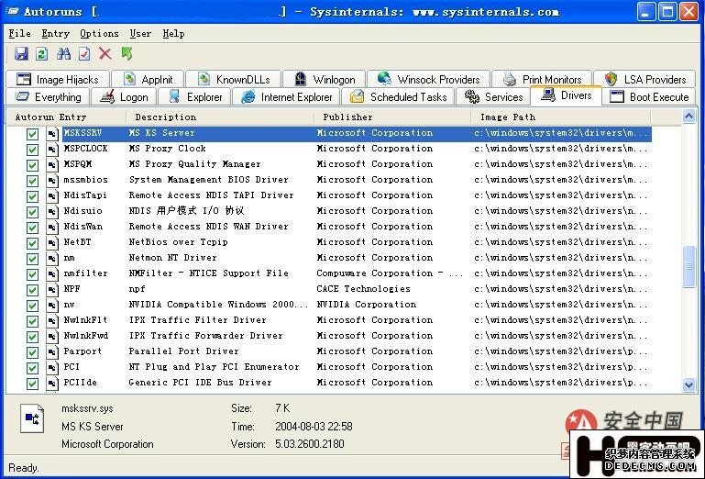The height and width of the screenshot is (479, 705).
Task: Sort by the Description column header
Action: click(220, 117)
